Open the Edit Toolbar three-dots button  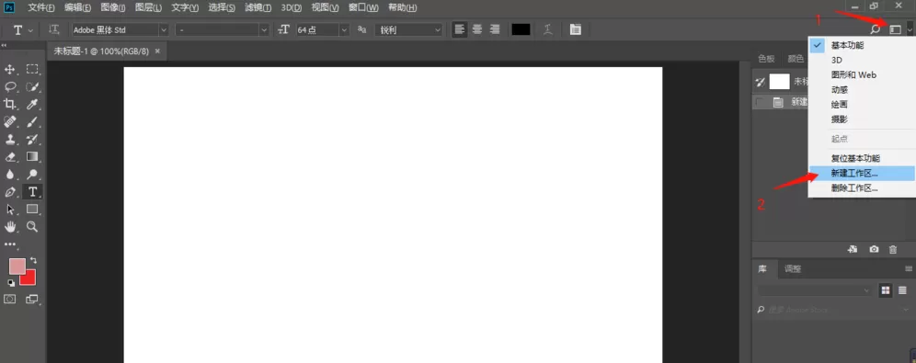point(10,244)
